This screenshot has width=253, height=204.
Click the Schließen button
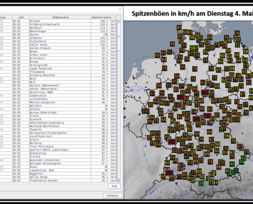pyautogui.click(x=112, y=196)
